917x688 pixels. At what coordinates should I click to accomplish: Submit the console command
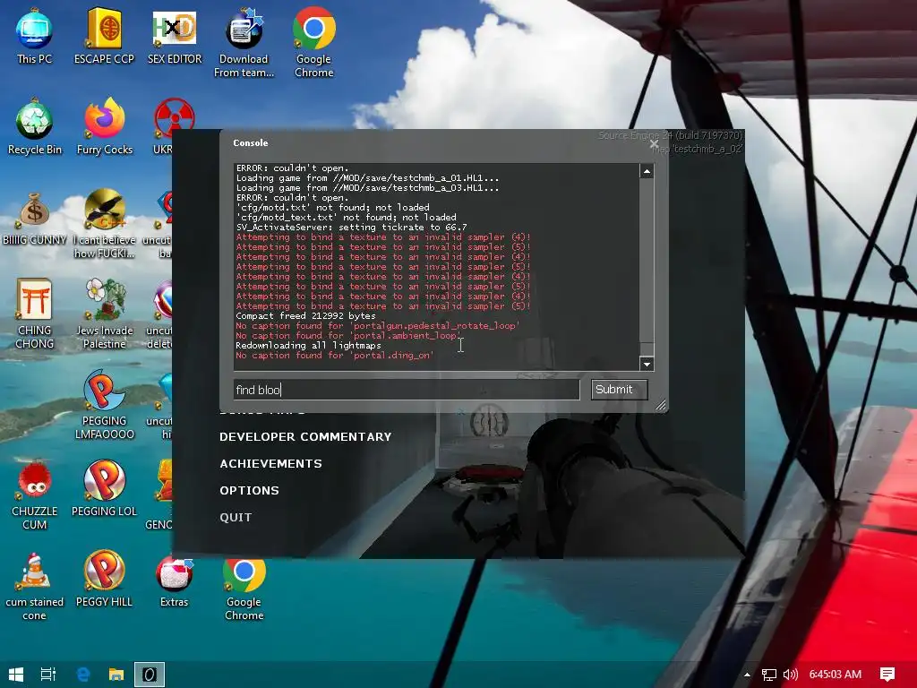619,390
